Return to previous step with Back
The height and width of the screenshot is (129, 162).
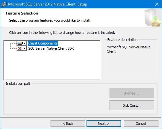tap(68, 124)
